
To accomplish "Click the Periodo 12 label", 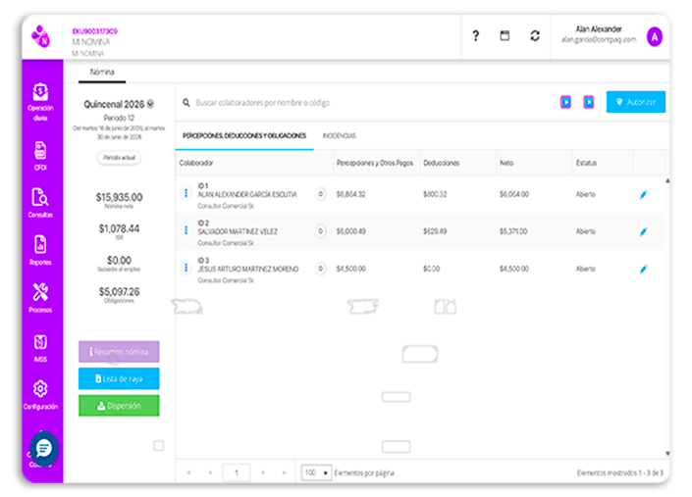I will point(119,118).
